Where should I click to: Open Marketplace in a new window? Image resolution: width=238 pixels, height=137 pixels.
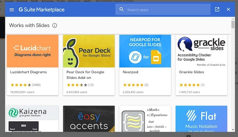click(217, 9)
